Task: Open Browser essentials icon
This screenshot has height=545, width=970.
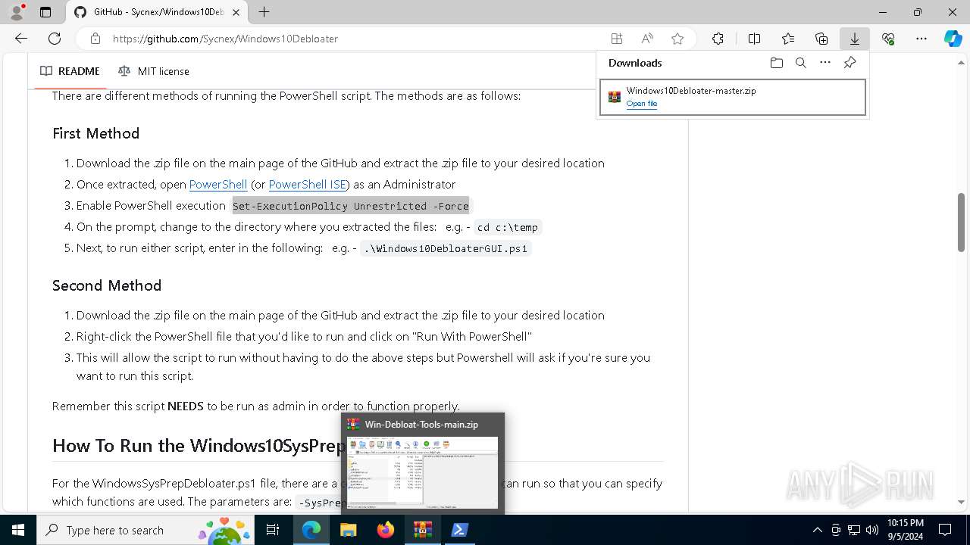Action: click(x=888, y=39)
